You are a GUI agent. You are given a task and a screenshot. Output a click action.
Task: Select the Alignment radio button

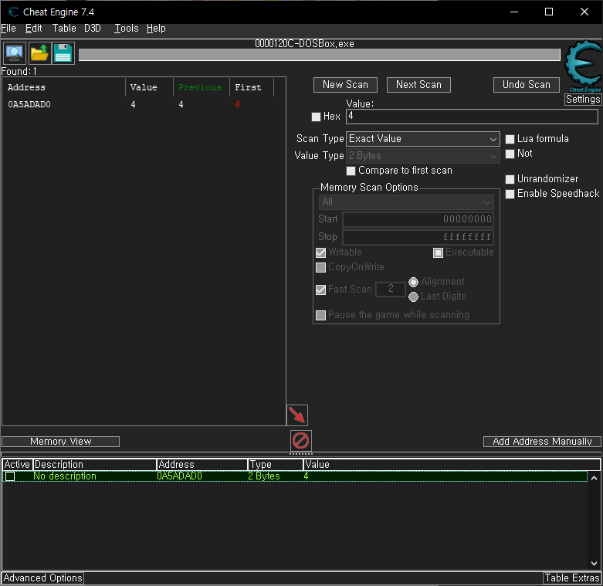pos(413,283)
